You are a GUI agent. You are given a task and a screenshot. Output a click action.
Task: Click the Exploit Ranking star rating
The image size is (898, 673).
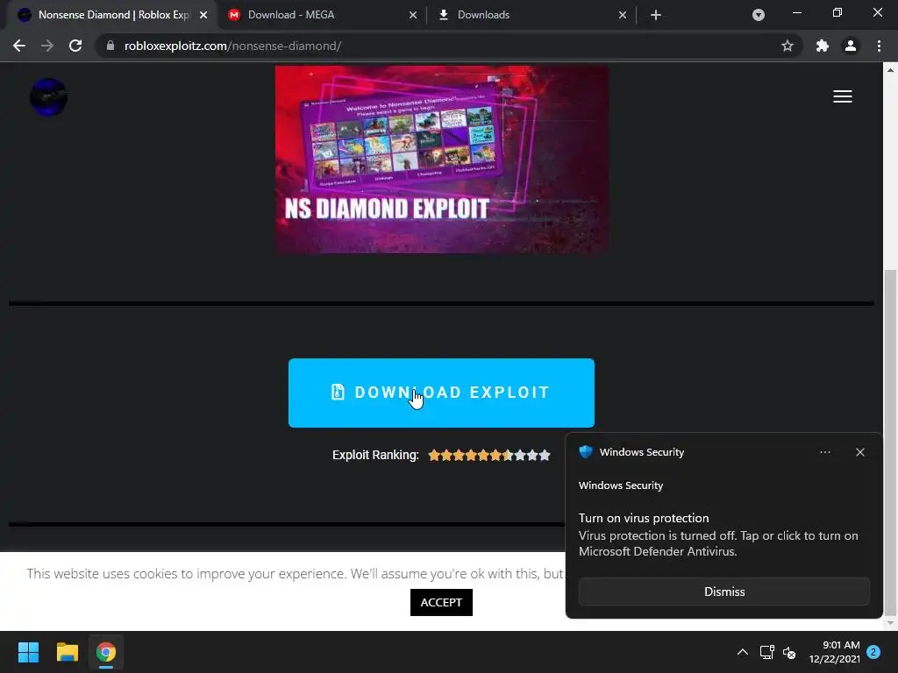489,455
